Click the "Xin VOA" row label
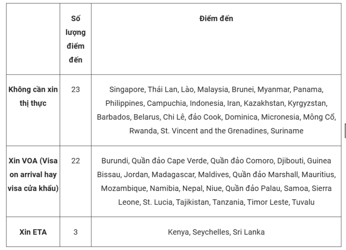Viewport: 346px width, 250px height. 32,175
